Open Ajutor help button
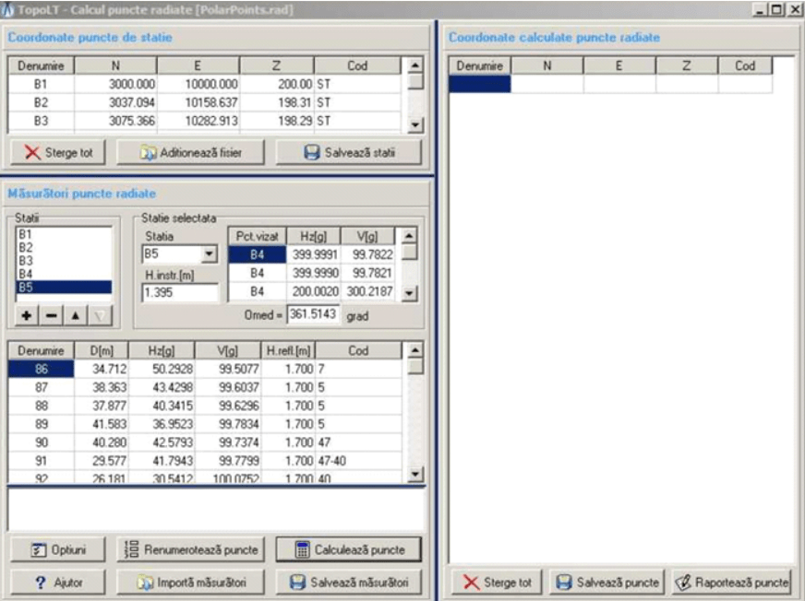Viewport: 805px width, 601px height. [58, 582]
